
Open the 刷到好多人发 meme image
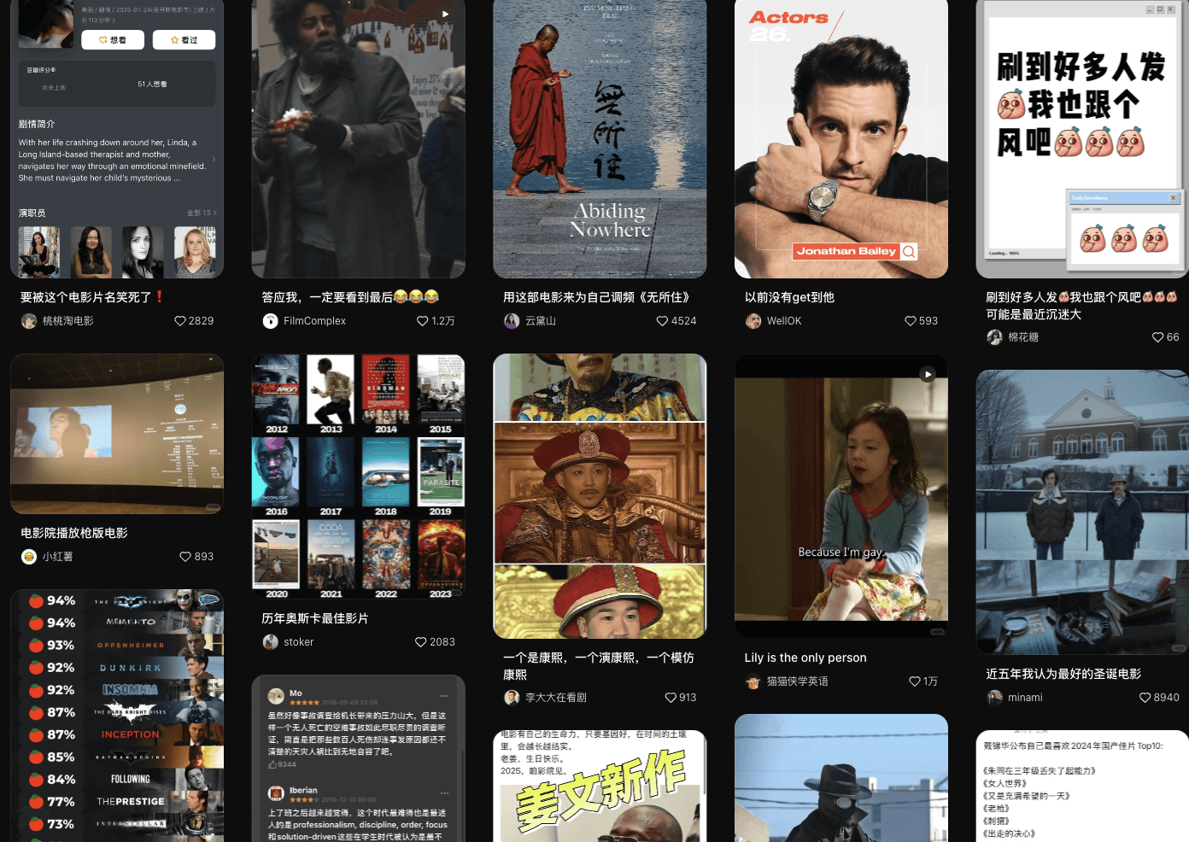click(1082, 139)
